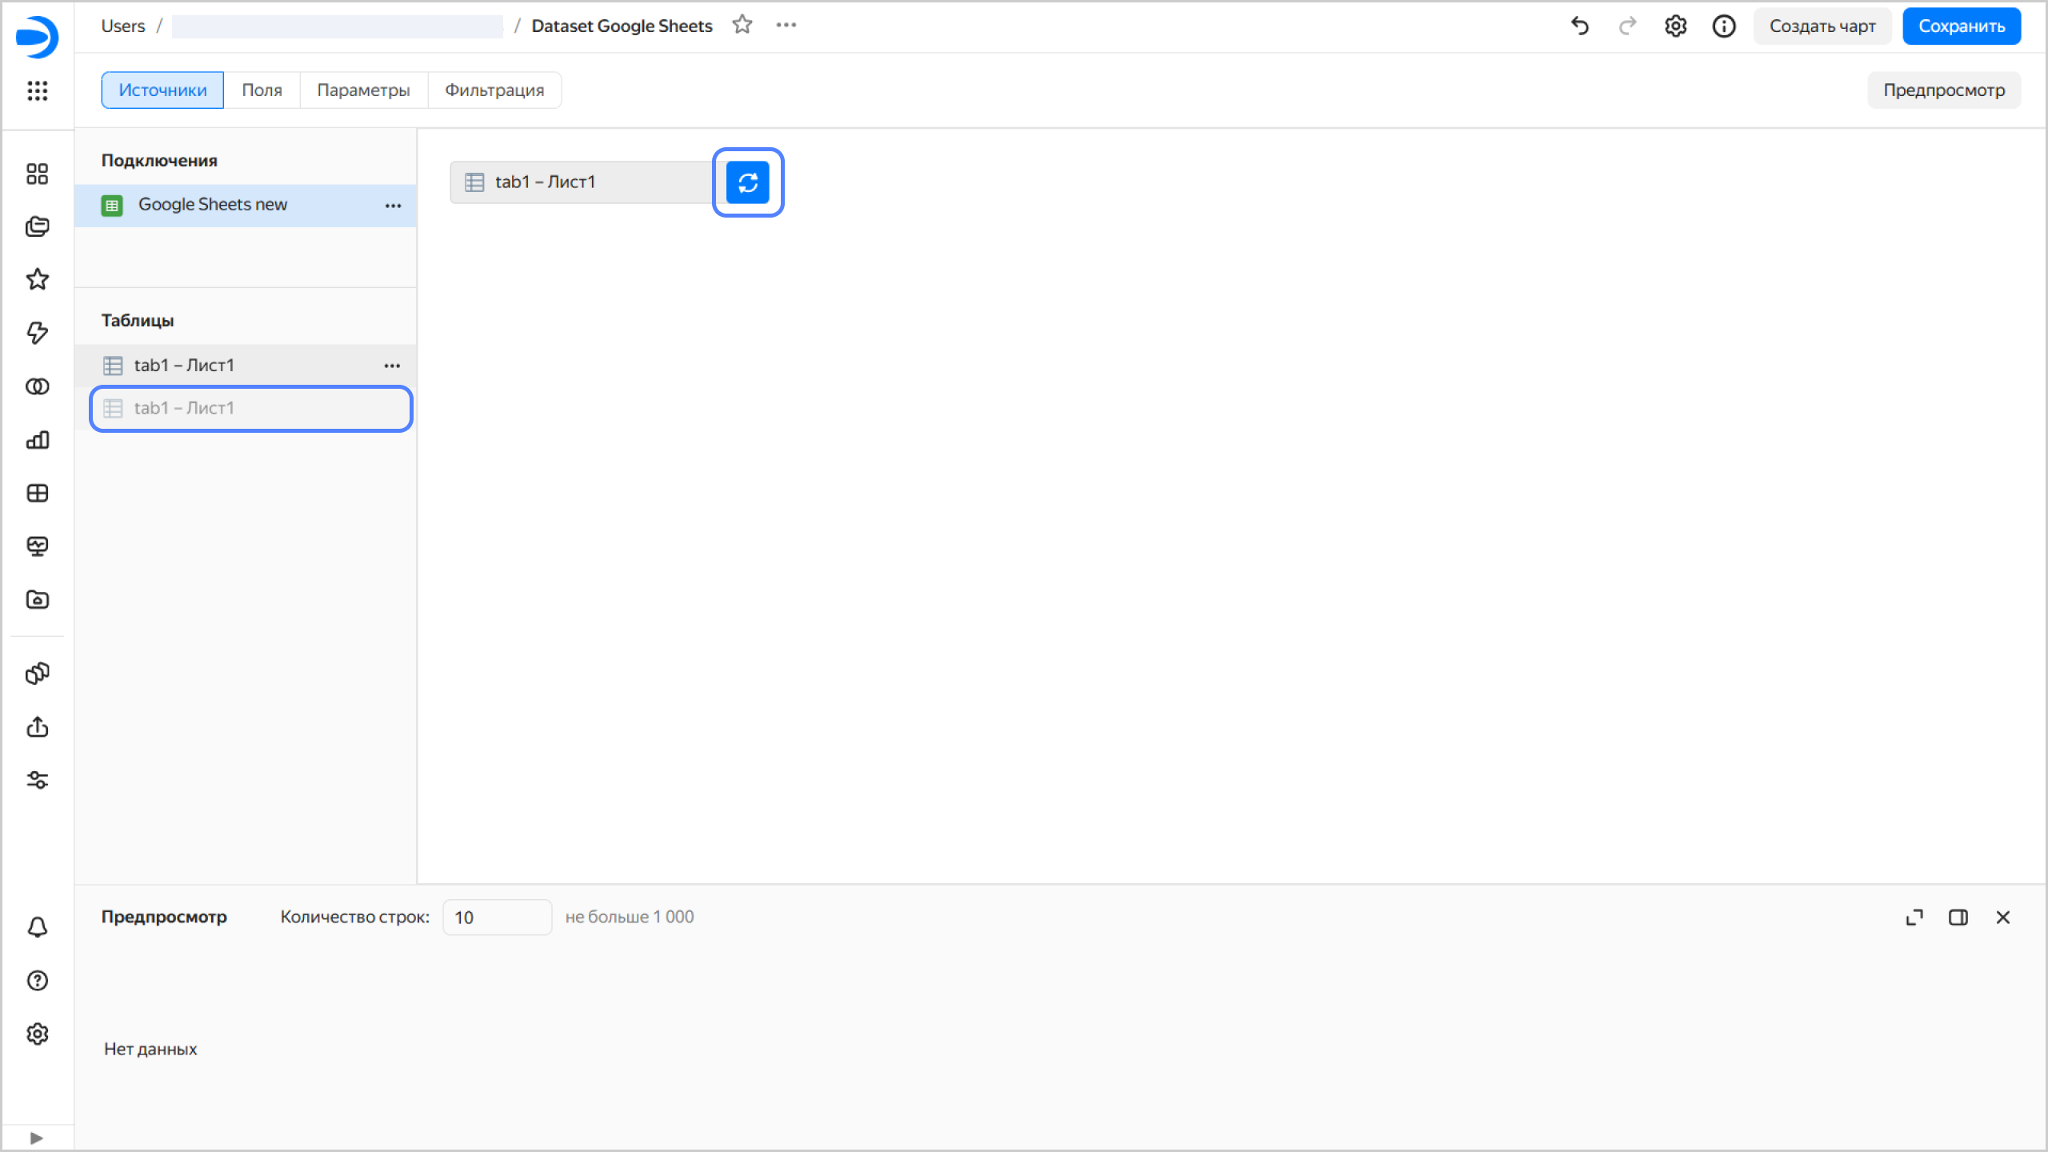Click the Количество строк input field
2048x1152 pixels.
[497, 918]
